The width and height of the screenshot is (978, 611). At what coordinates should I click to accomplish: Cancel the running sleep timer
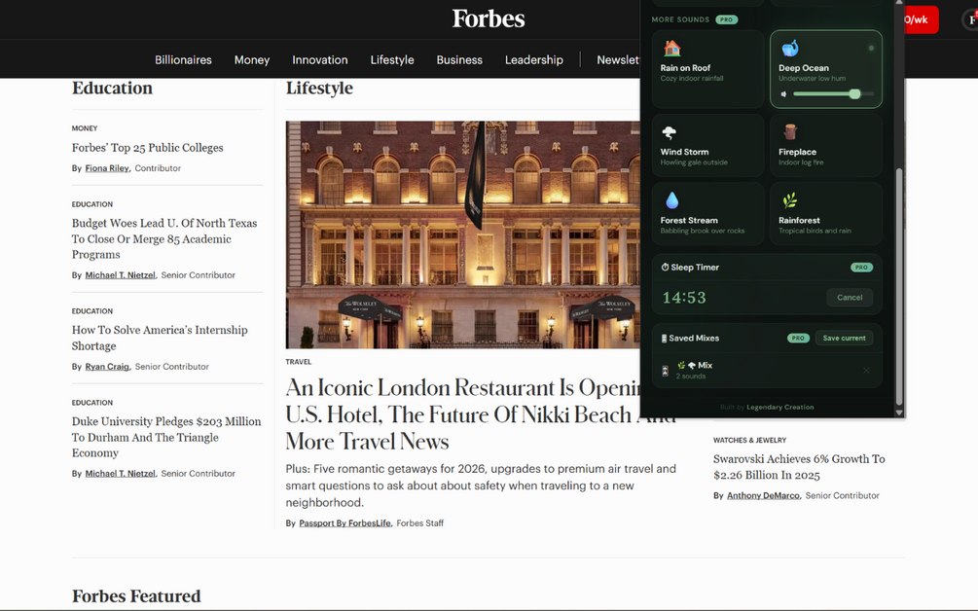pyautogui.click(x=850, y=298)
